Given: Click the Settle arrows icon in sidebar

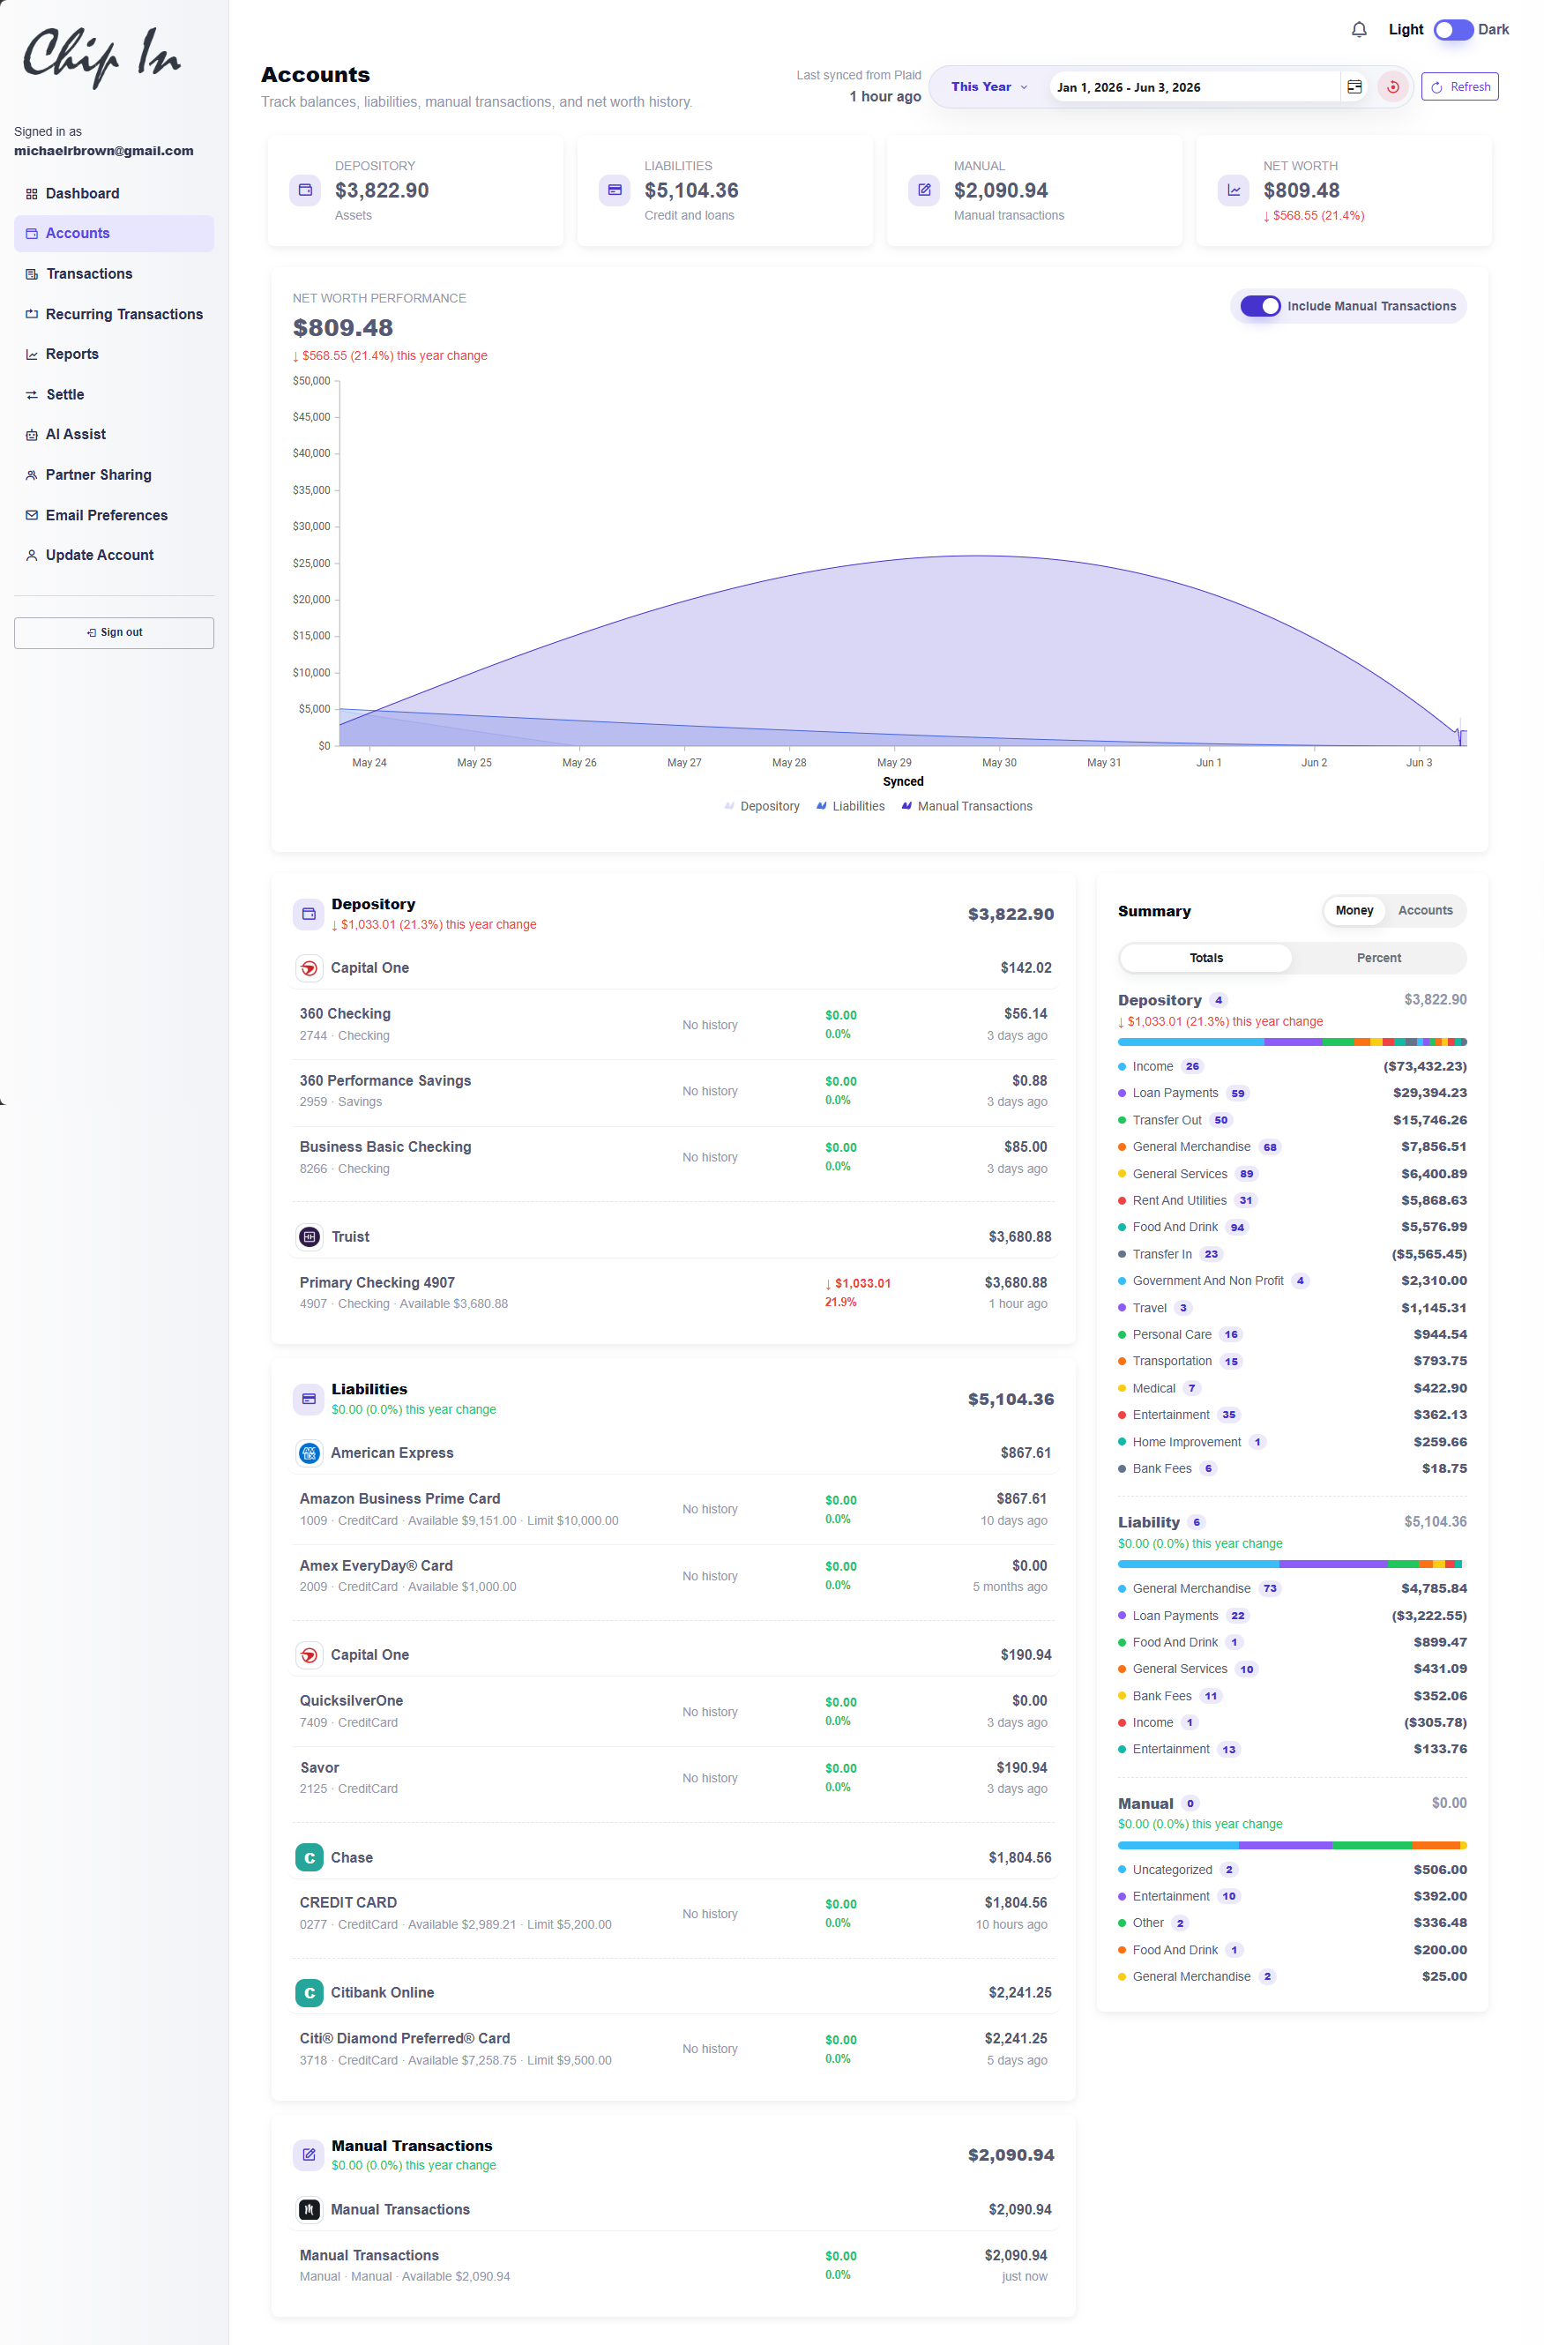Looking at the screenshot, I should (32, 395).
